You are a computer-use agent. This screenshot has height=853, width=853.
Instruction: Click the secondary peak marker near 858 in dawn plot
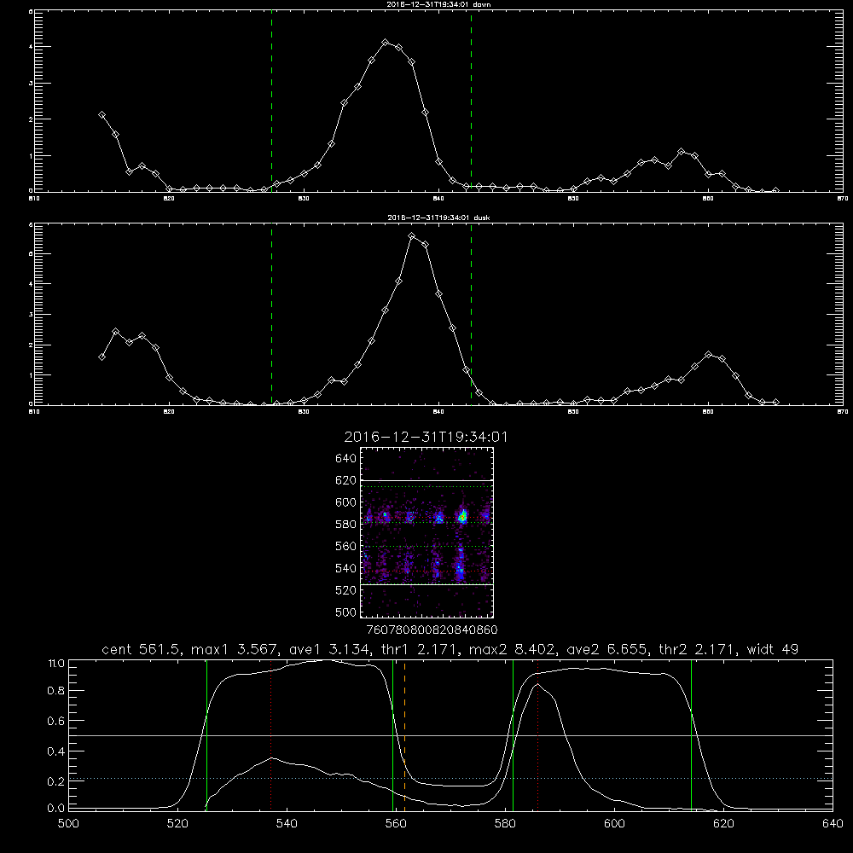(681, 151)
